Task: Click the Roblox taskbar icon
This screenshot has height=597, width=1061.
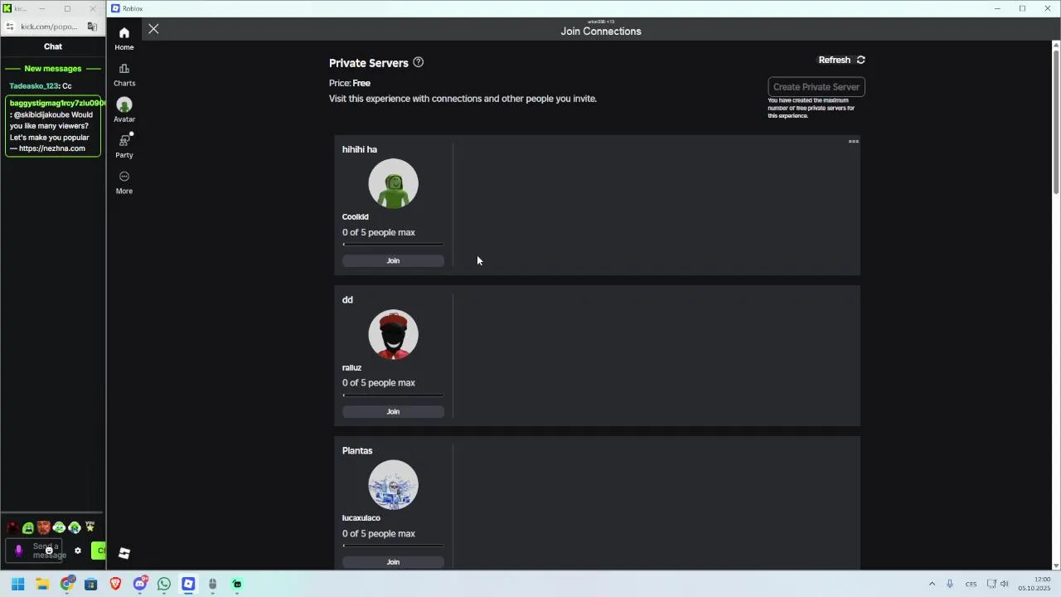Action: pos(188,585)
